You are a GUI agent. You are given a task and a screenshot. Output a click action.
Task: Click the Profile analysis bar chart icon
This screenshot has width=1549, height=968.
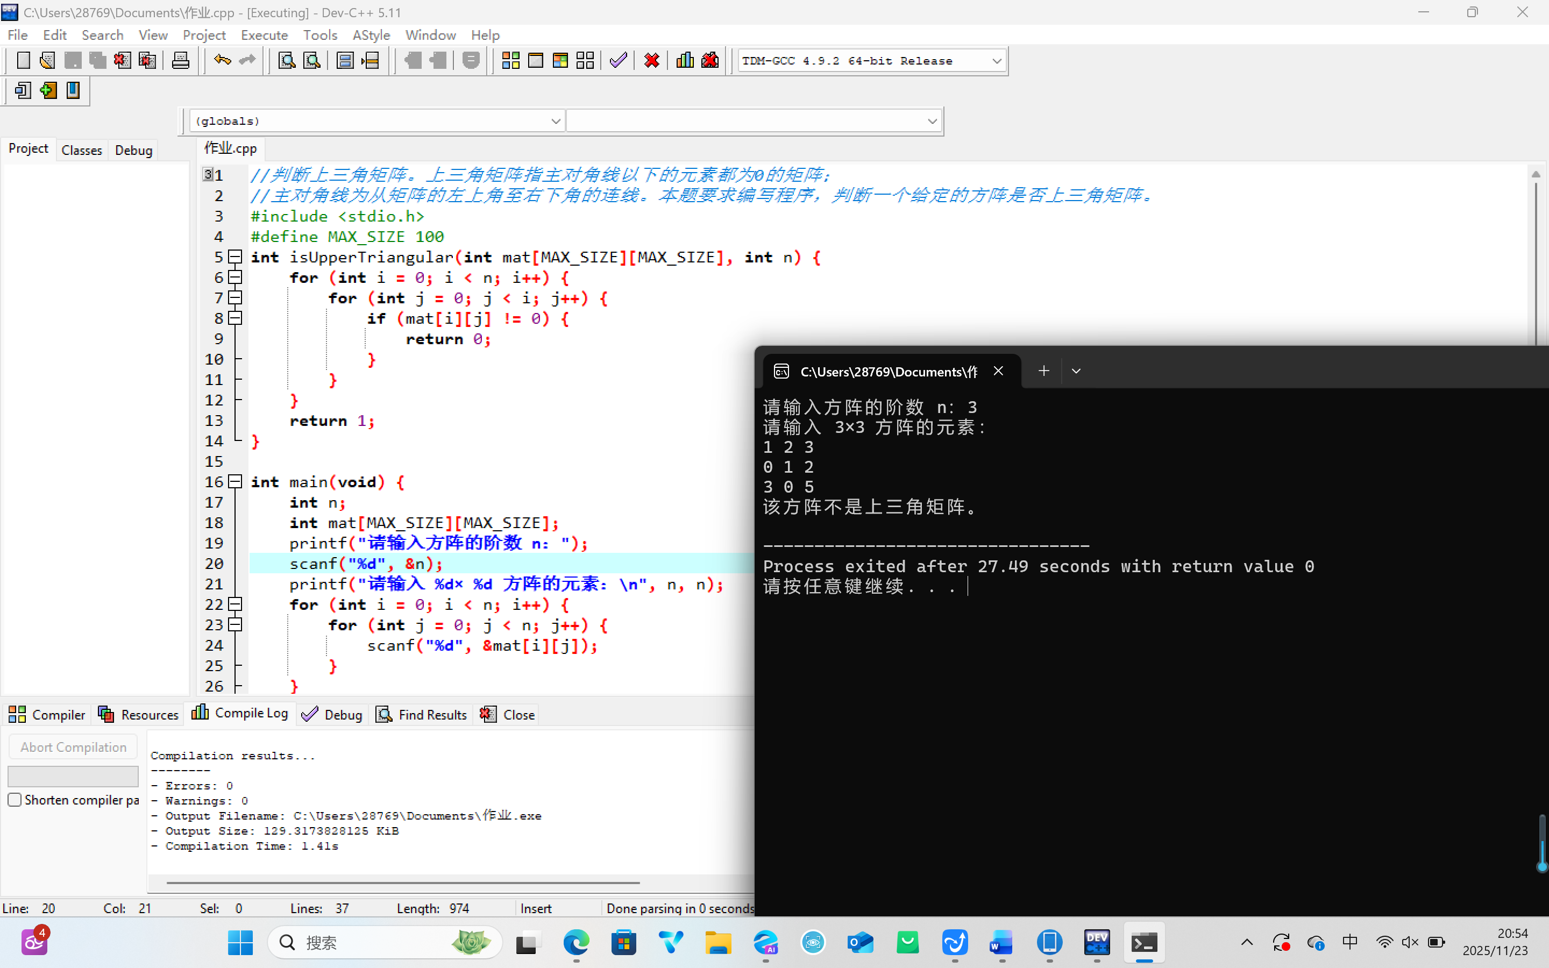pyautogui.click(x=684, y=61)
